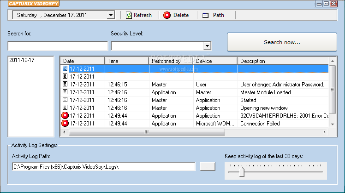
Task: Select 'Master Module Loaded.' description
Action: tap(266, 92)
